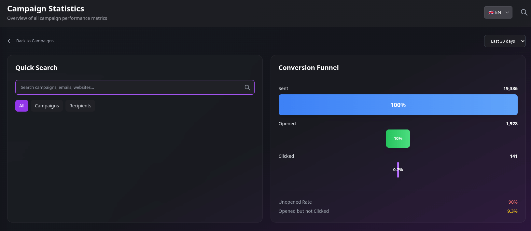Go back via Back to Campaigns link
The width and height of the screenshot is (531, 231).
click(x=35, y=41)
